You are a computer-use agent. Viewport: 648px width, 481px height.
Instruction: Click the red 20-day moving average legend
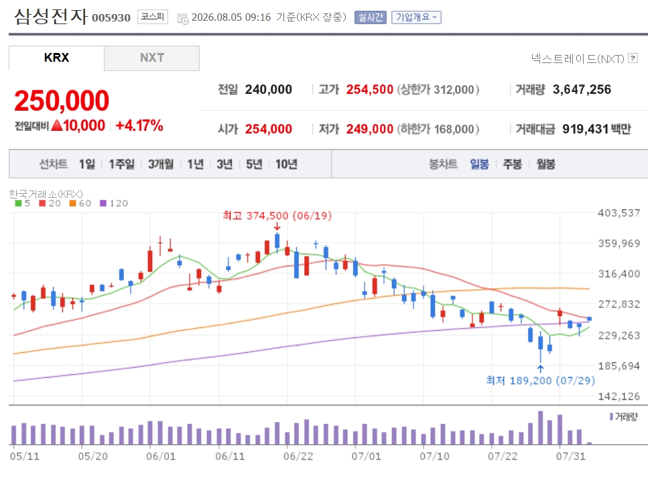[x=50, y=203]
